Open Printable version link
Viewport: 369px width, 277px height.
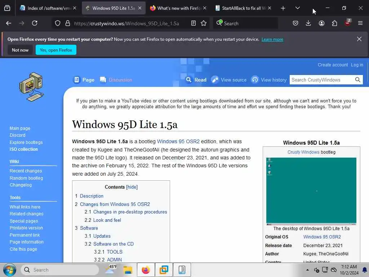[26, 228]
